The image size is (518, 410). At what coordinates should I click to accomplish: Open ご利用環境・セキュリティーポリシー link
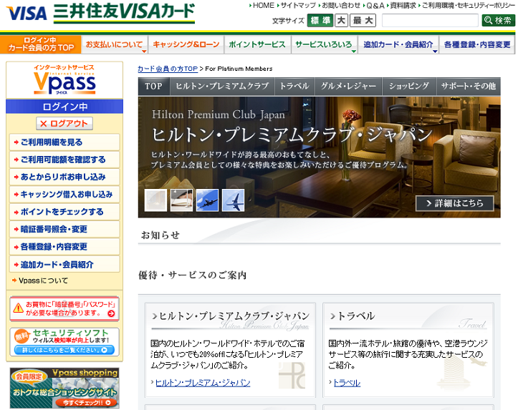pos(469,5)
